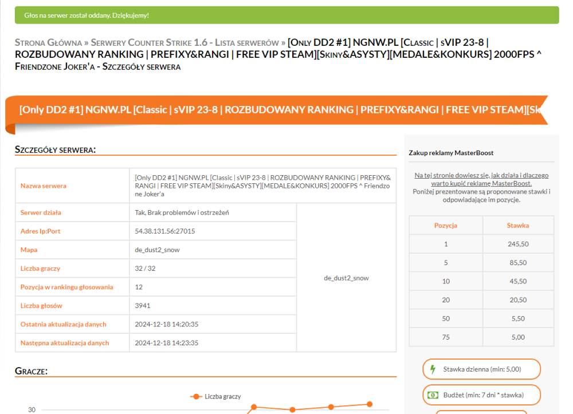Click the last data point on the players chart
The image size is (573, 414).
click(370, 404)
